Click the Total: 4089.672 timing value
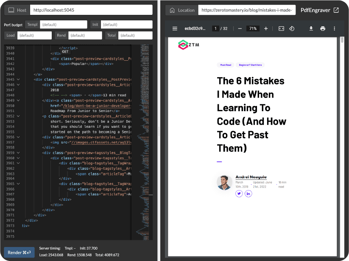Screen dimensions: 349x261 (x=107, y=255)
